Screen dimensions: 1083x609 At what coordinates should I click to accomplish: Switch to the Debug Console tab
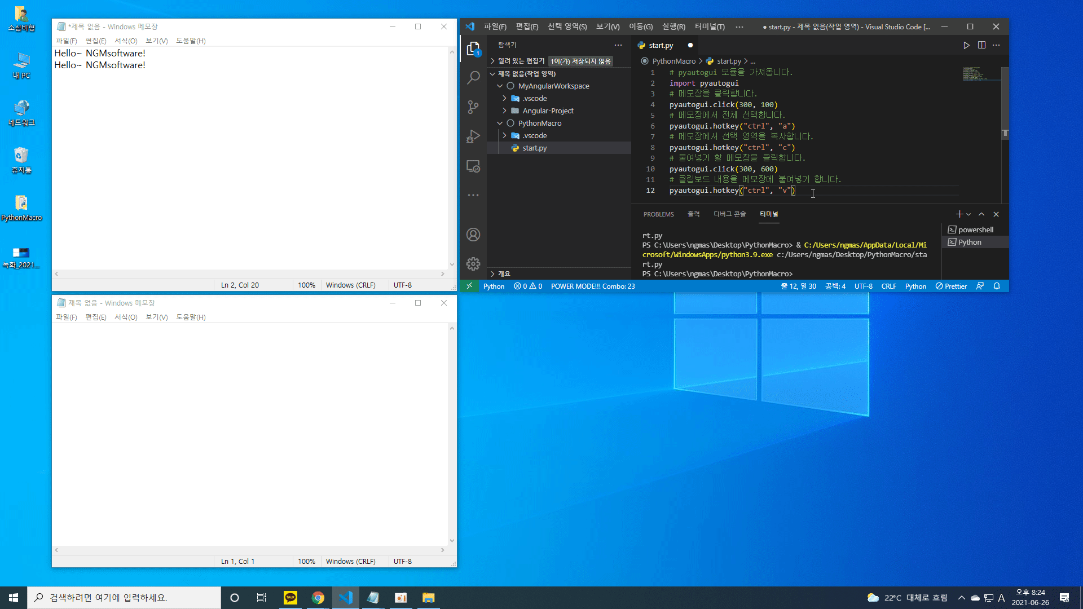(729, 214)
